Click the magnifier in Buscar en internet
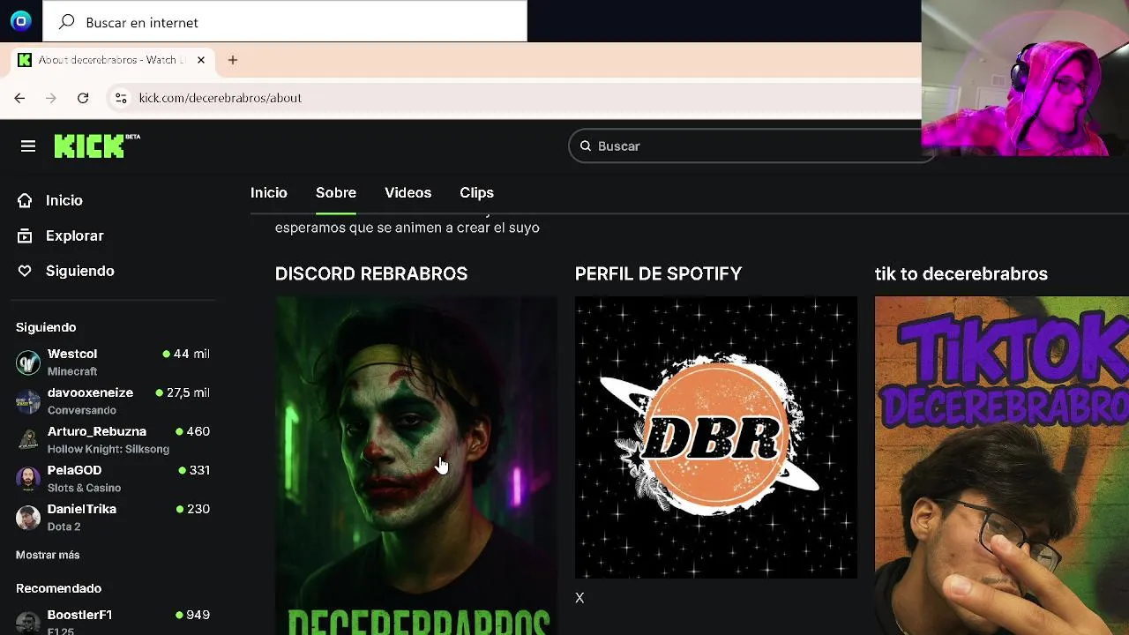 tap(67, 22)
